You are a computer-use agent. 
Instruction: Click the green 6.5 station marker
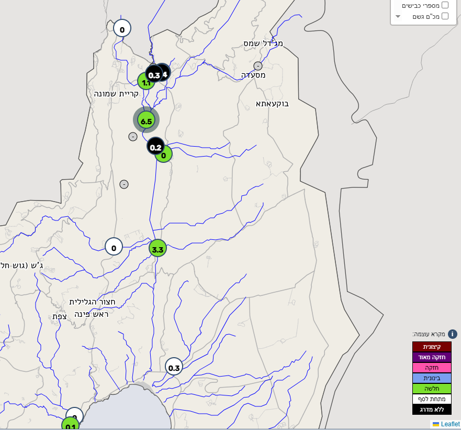coord(146,120)
